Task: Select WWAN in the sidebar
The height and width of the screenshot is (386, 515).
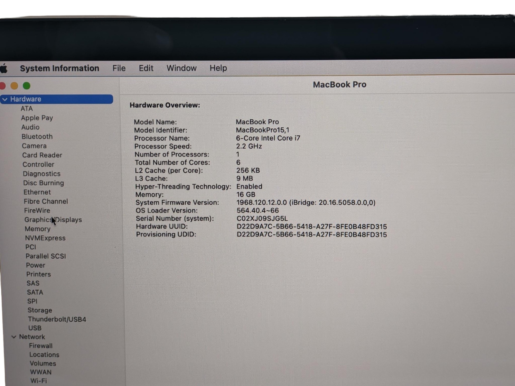Action: coord(41,372)
